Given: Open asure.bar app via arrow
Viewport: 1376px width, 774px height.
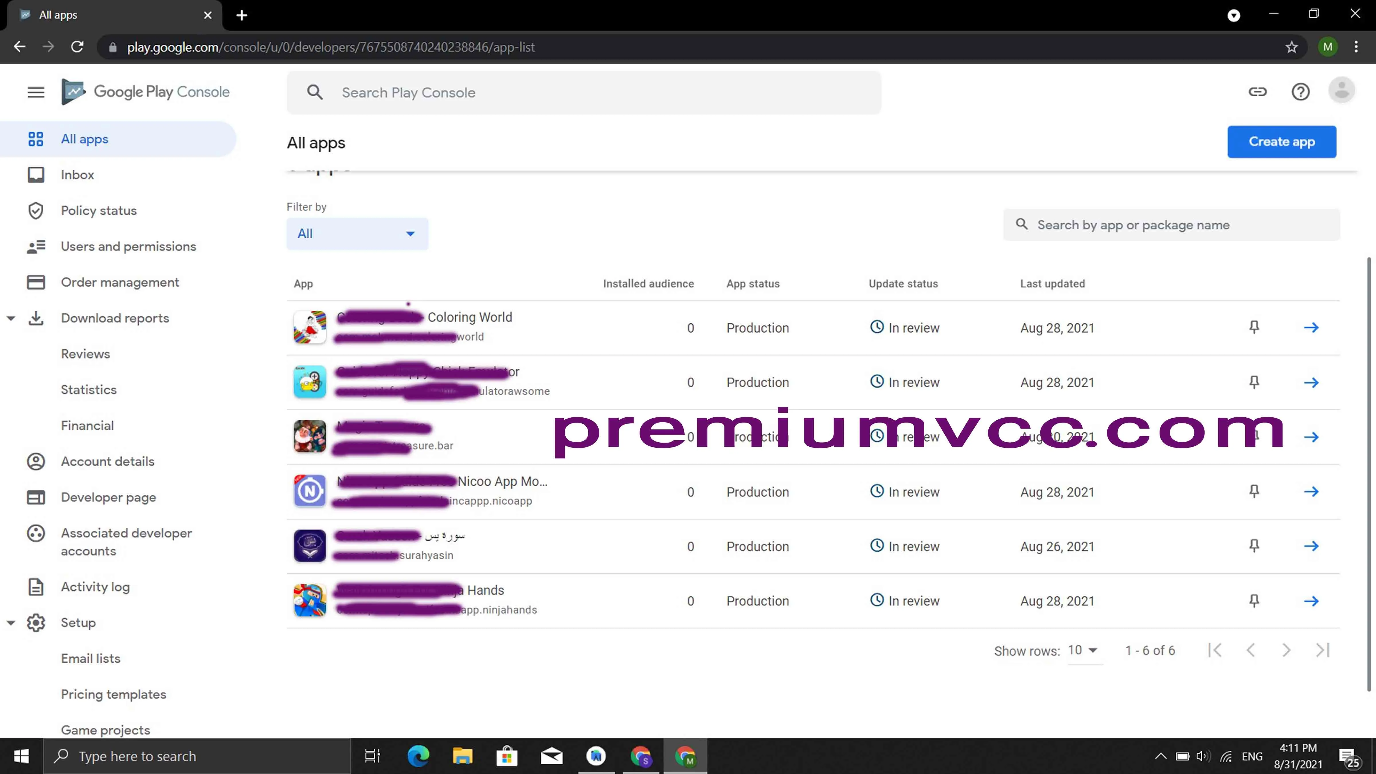Looking at the screenshot, I should click(x=1311, y=437).
